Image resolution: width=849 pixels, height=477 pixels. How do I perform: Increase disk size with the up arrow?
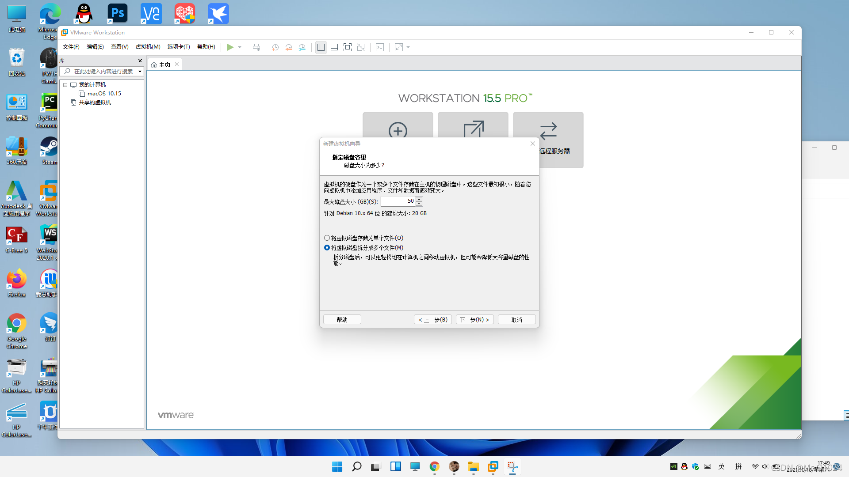point(419,199)
